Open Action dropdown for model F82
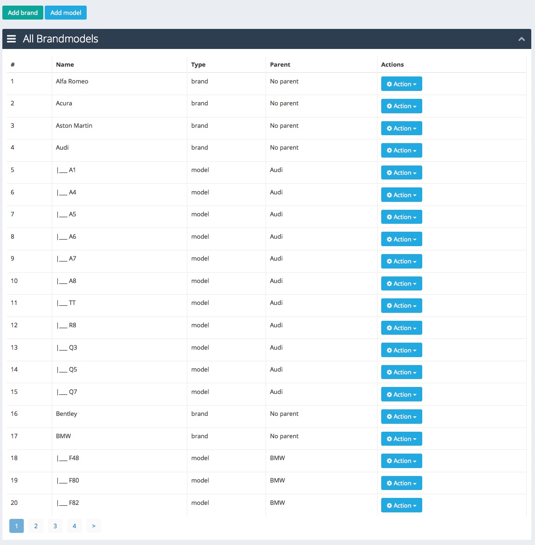Viewport: 535px width, 545px height. click(402, 505)
